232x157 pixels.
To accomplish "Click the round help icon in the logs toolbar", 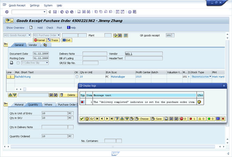I will click(x=87, y=119).
